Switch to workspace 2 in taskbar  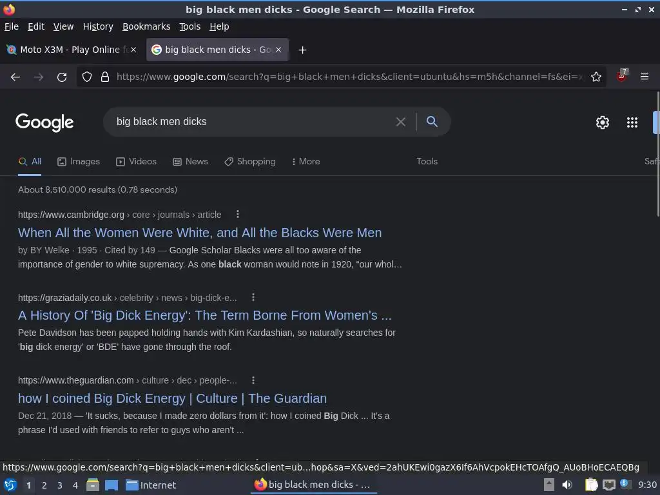44,485
